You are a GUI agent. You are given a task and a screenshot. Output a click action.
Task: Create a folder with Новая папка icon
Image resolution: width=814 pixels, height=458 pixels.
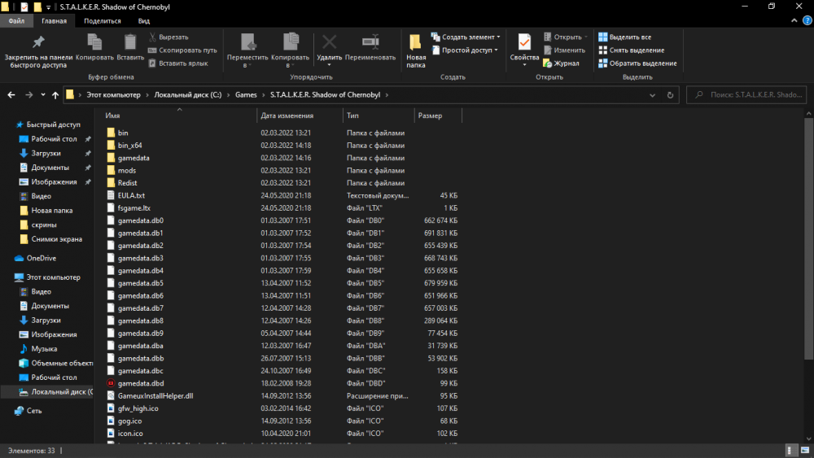tap(416, 47)
